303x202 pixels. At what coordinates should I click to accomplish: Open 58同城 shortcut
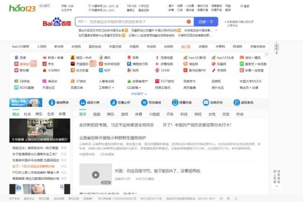point(22,81)
